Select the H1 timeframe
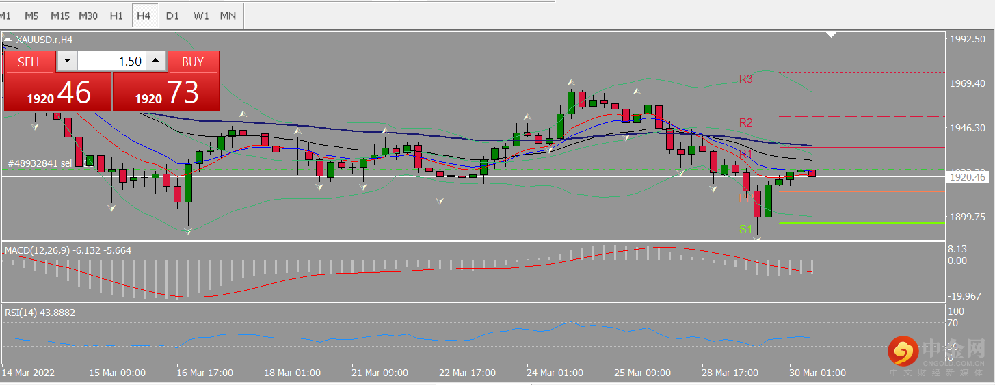Viewport: 995px width, 385px height. click(x=116, y=16)
